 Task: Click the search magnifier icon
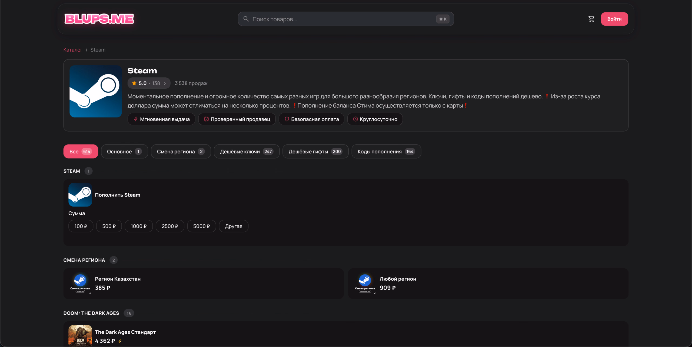tap(246, 19)
